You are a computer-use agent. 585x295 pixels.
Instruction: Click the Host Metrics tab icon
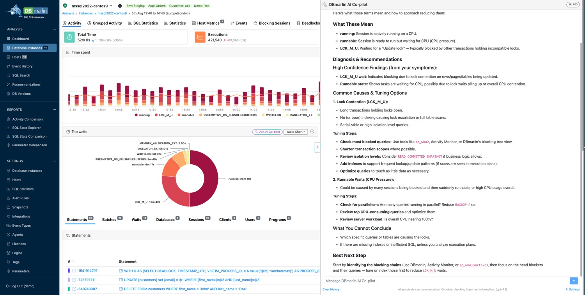[194, 23]
